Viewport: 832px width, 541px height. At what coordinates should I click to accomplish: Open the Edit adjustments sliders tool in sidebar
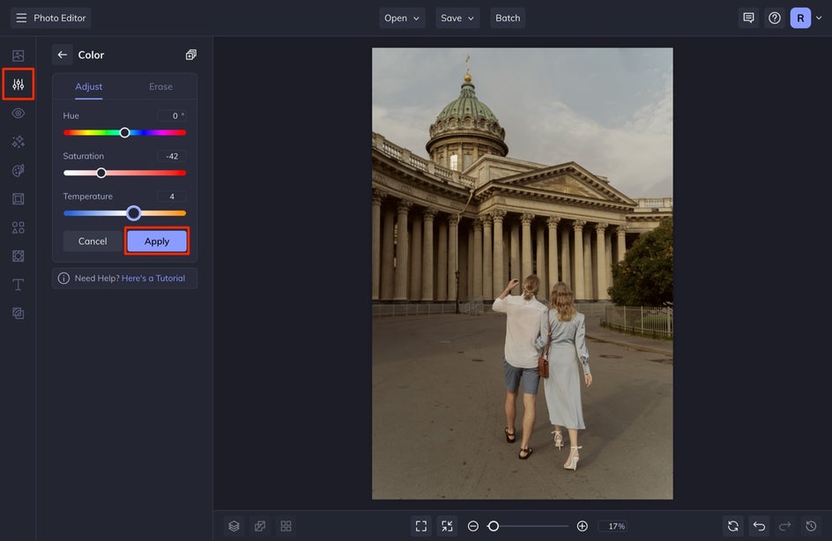tap(18, 85)
